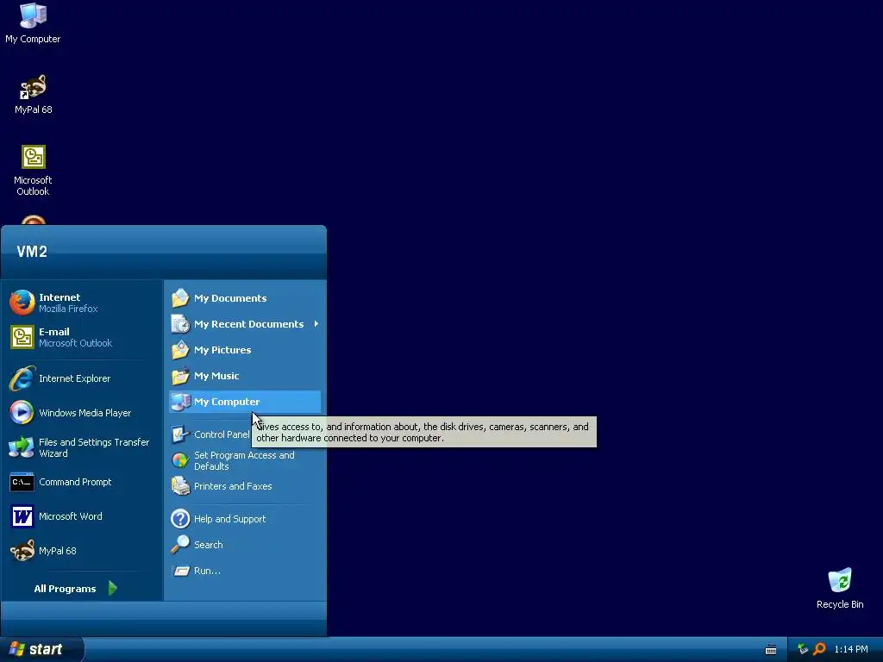Select the highlighted My Computer Start menu item
Image resolution: width=883 pixels, height=662 pixels.
coord(245,402)
